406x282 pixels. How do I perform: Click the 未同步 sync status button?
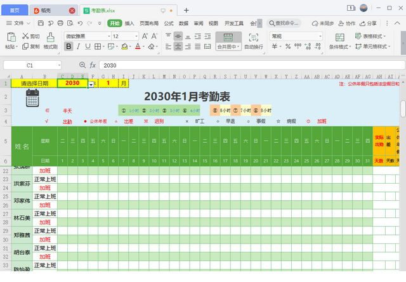coord(323,23)
